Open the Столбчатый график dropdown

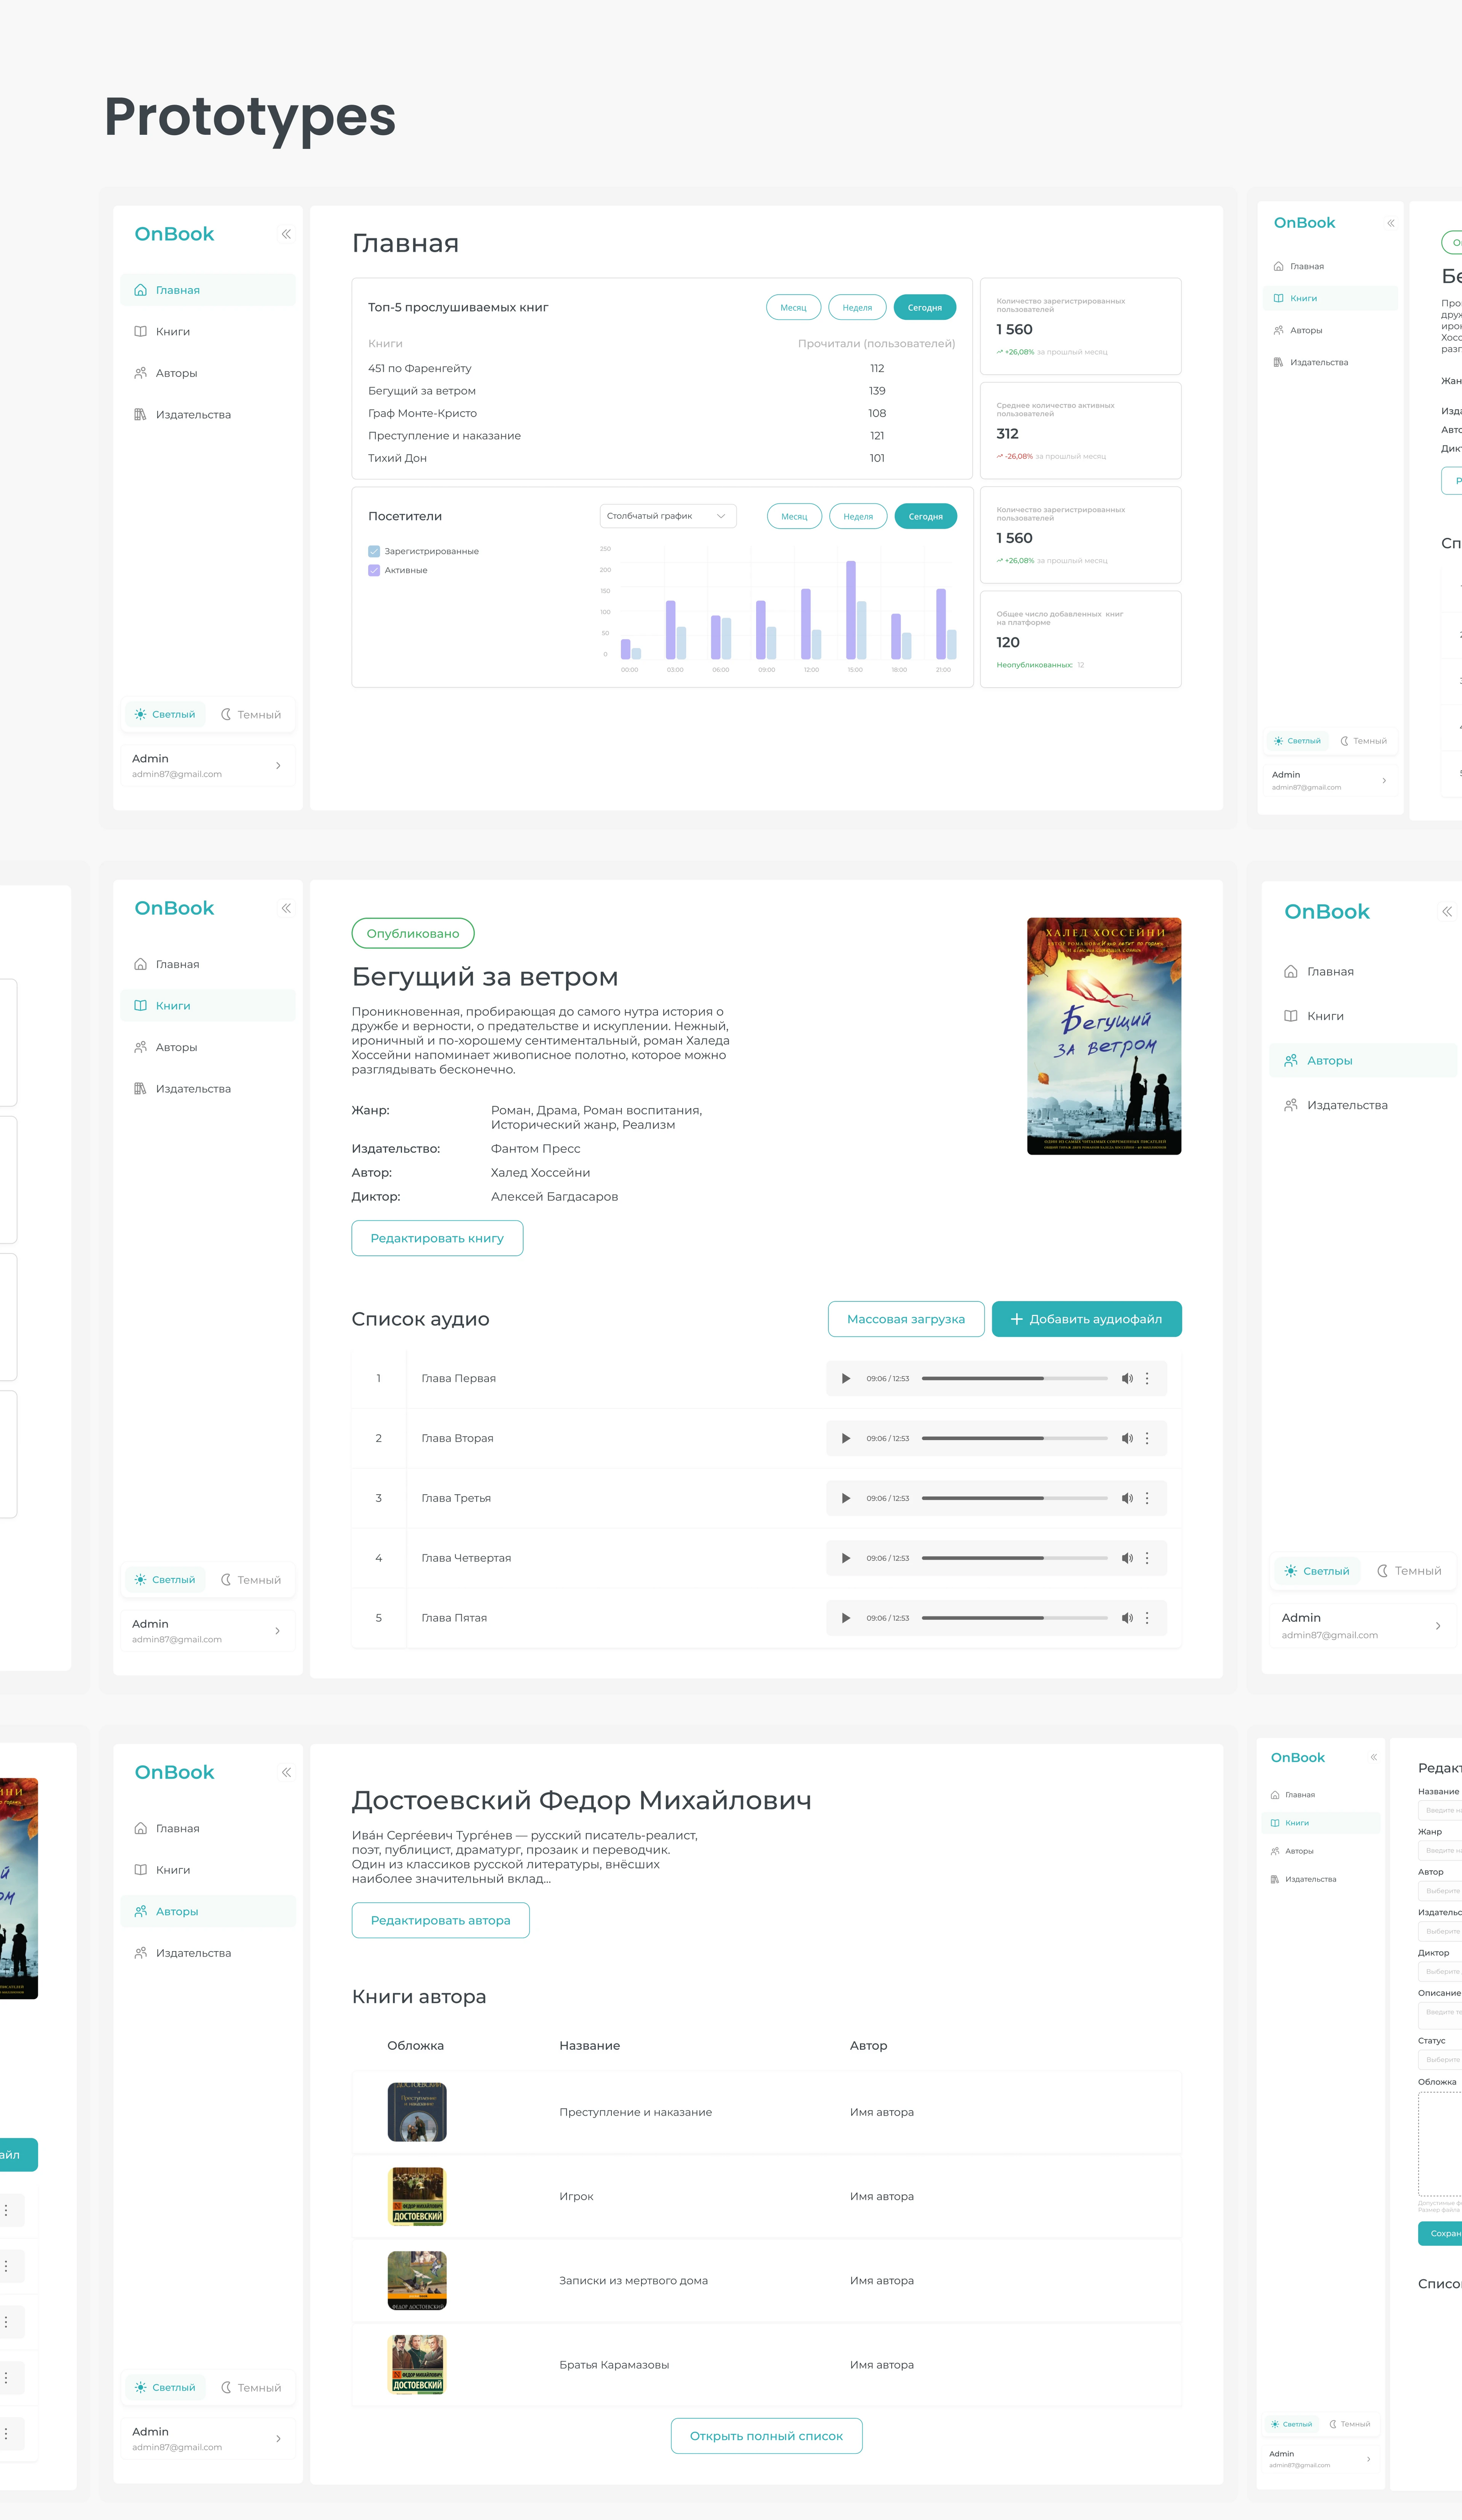point(667,516)
